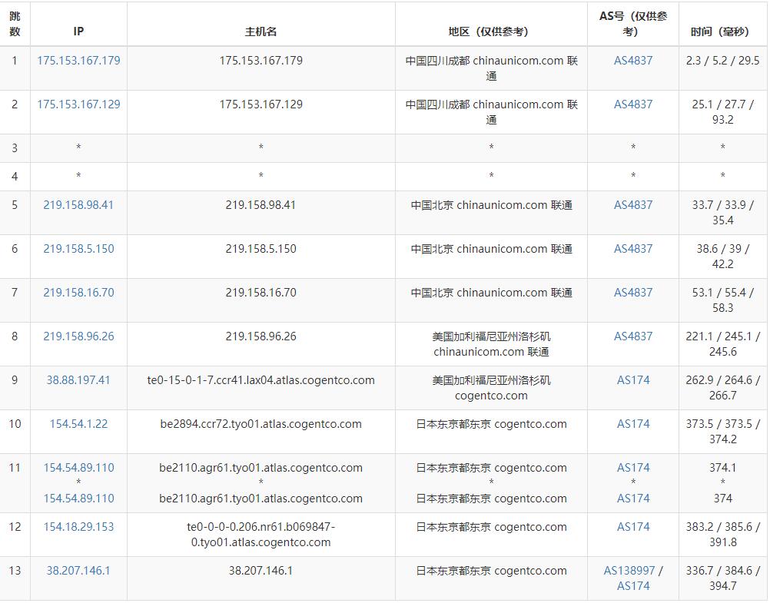Select region text in hop 1 row
Viewport: 770px width, 603px height.
pyautogui.click(x=491, y=68)
